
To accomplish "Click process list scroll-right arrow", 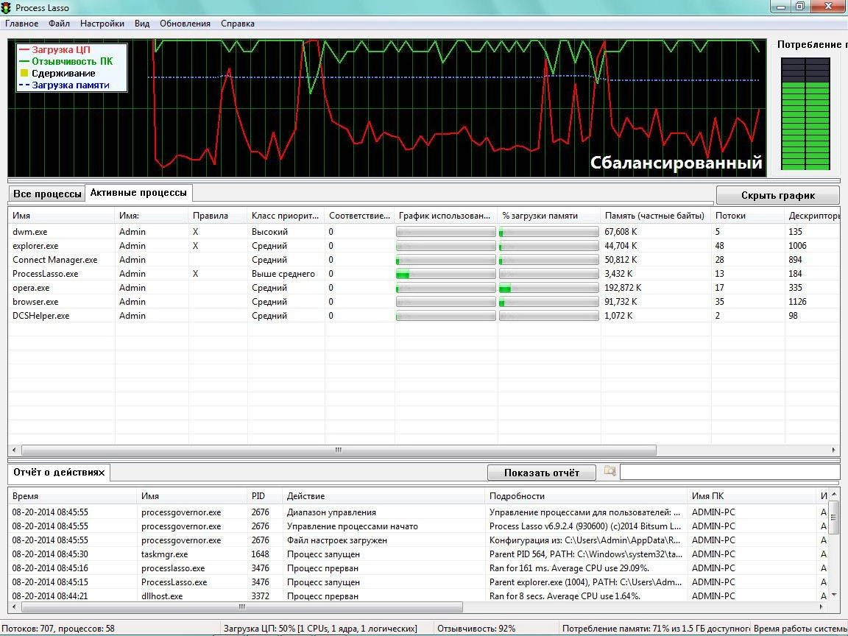I will point(833,450).
